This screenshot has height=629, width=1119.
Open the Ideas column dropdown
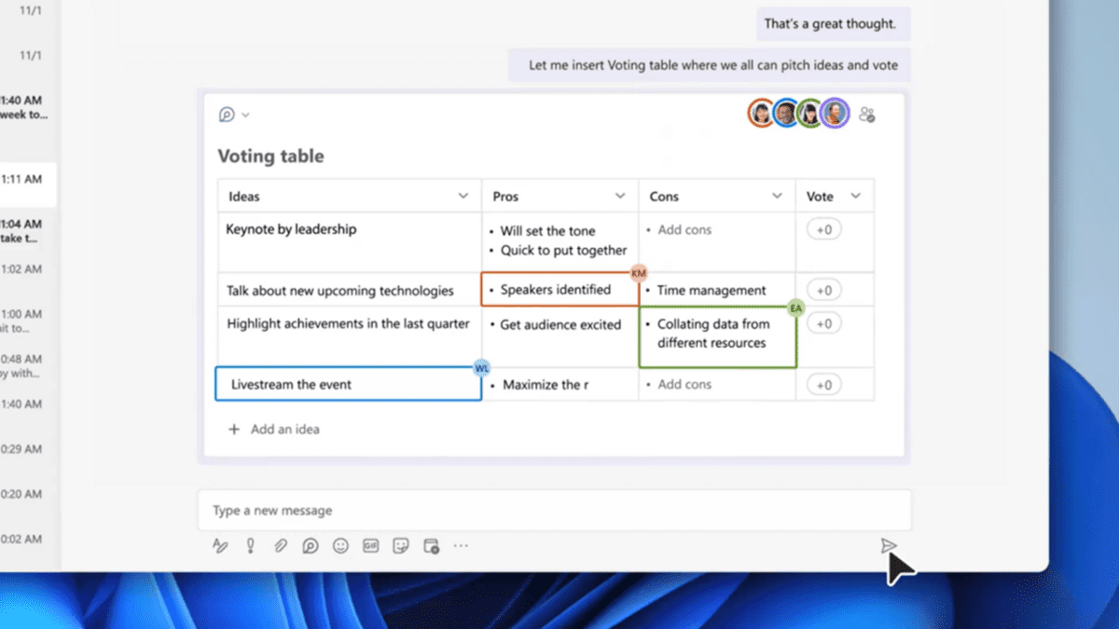coord(463,196)
